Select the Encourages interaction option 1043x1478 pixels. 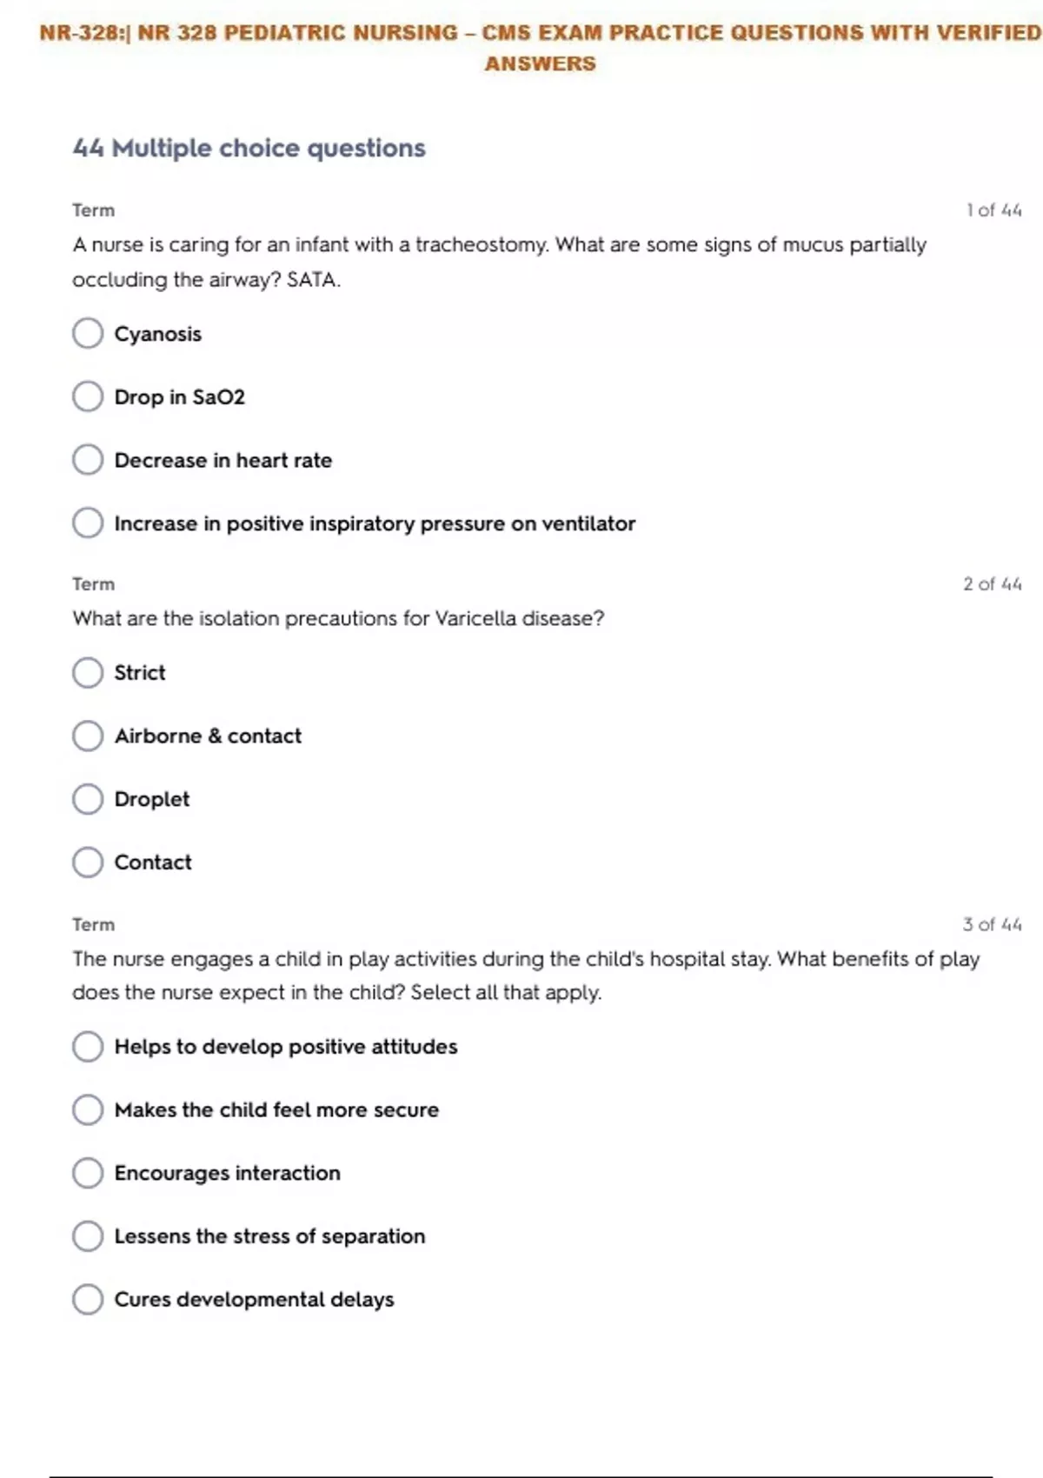click(88, 1173)
